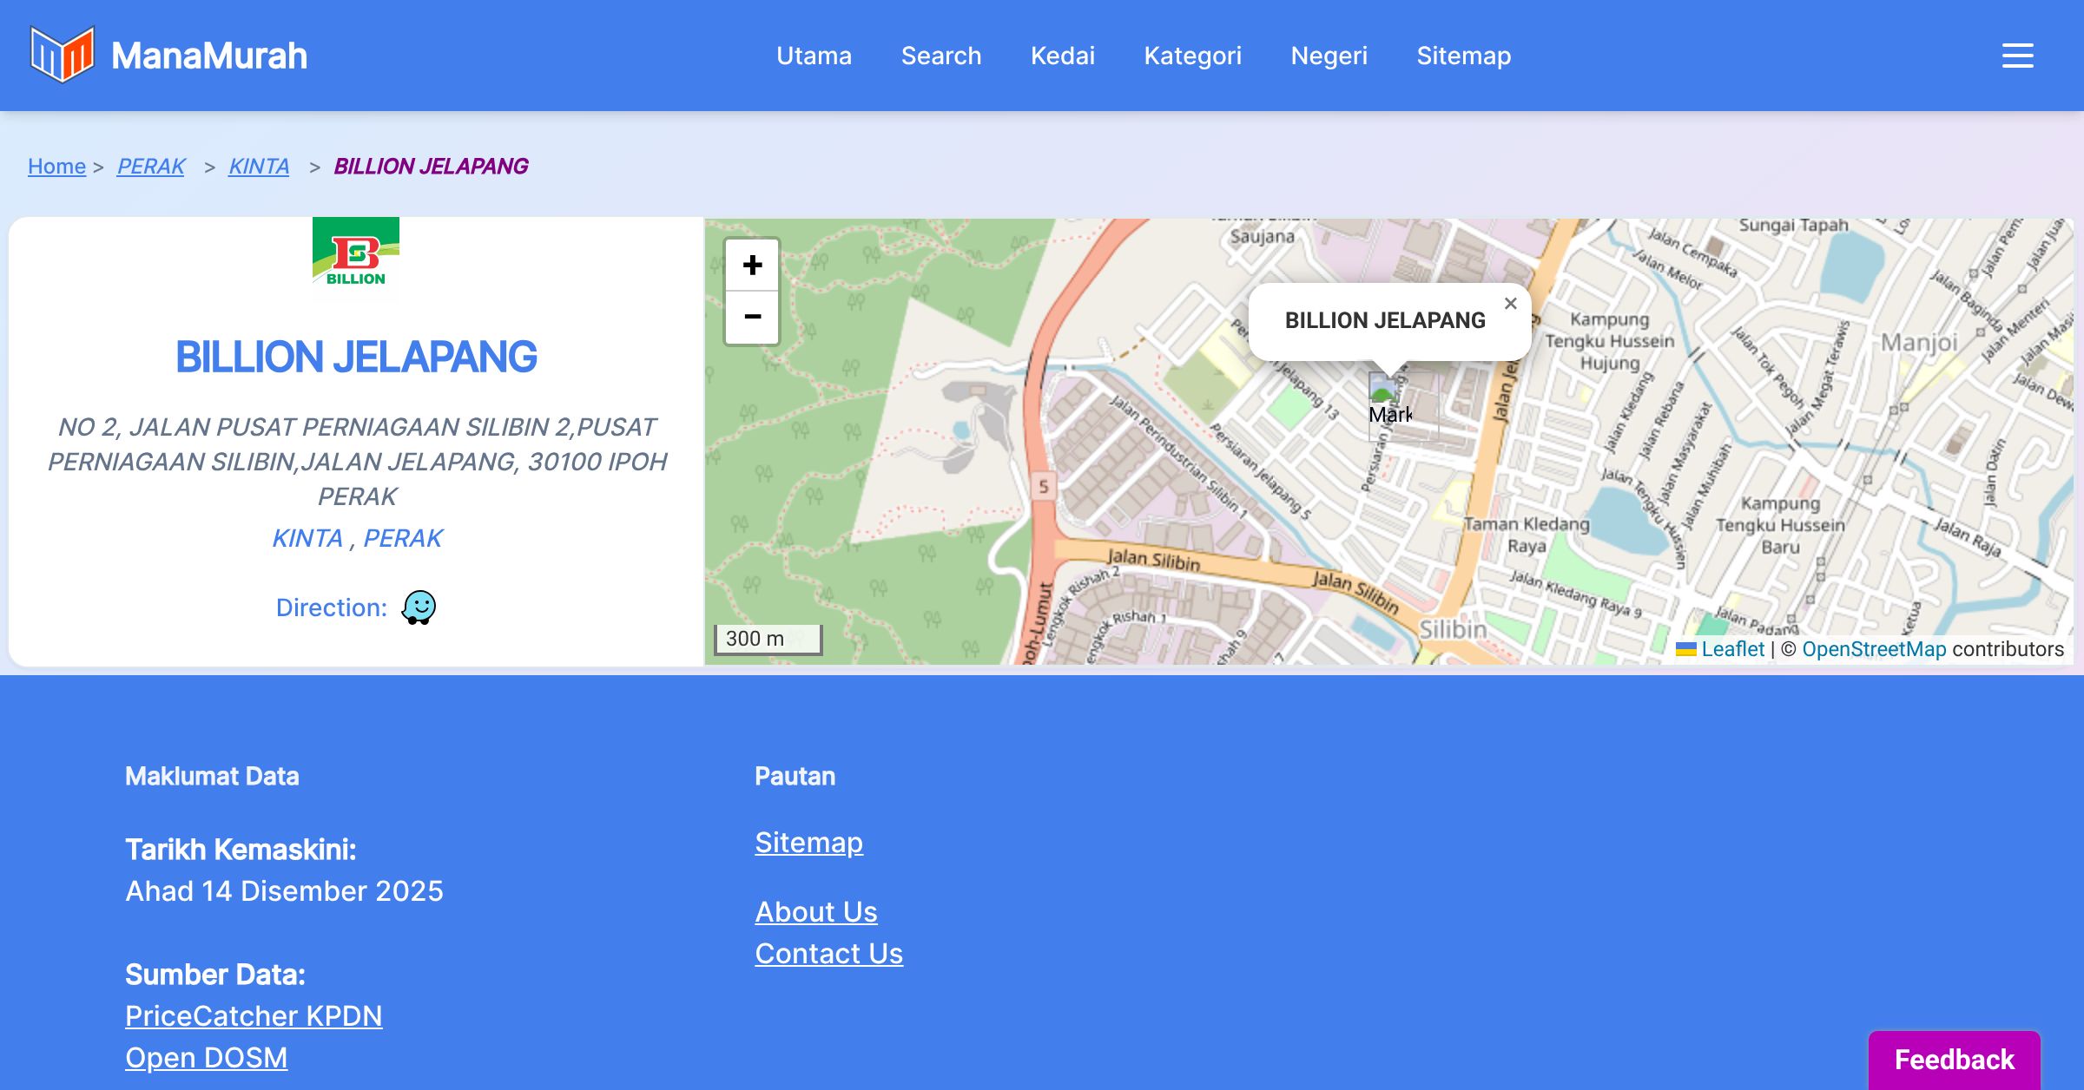Screen dimensions: 2084x1090
Task: Click the Feedback button
Action: point(1954,1059)
